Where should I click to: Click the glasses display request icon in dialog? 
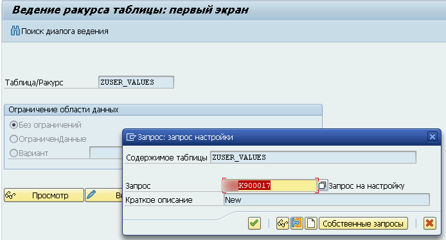tap(283, 223)
